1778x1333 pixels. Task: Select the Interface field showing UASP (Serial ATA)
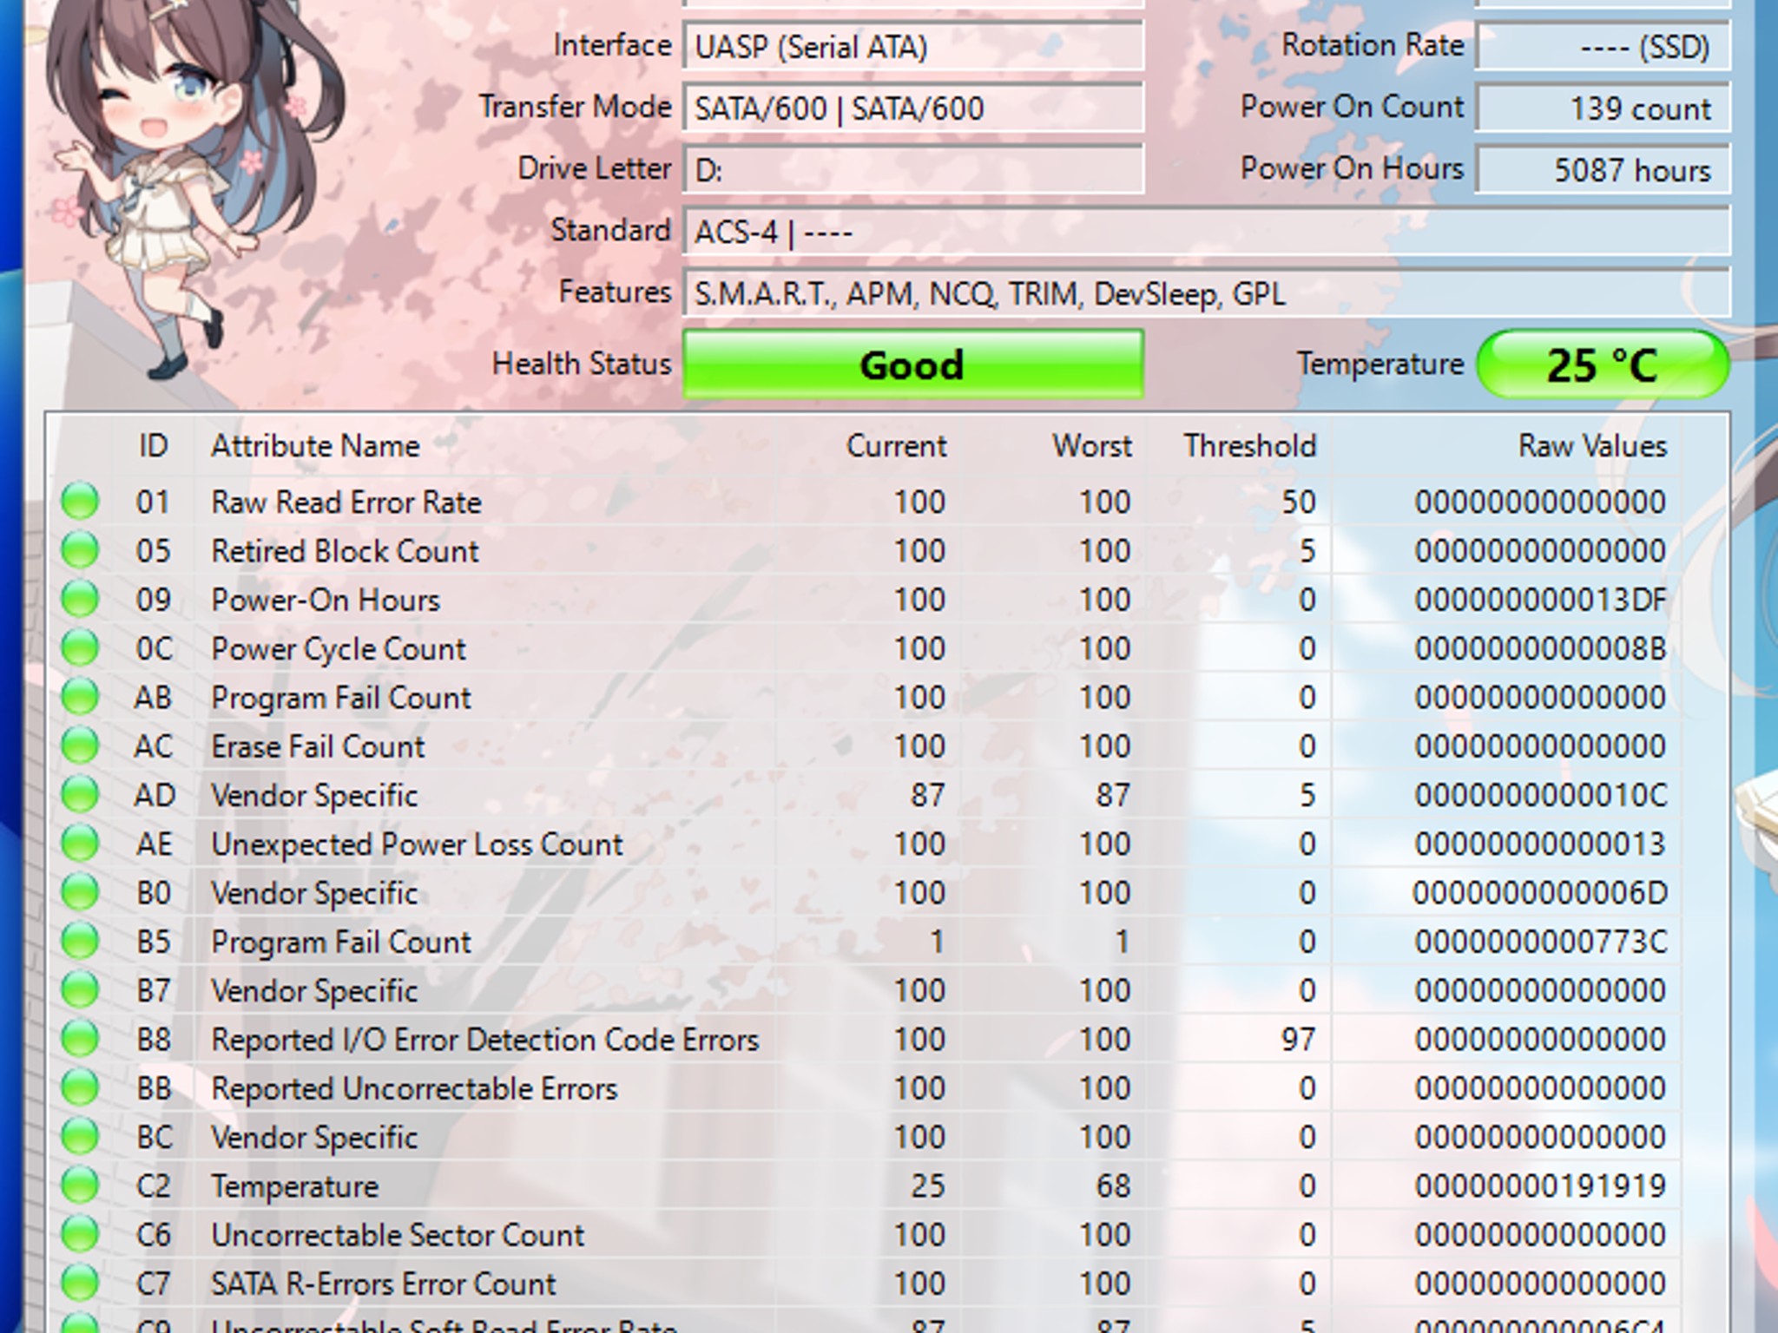912,46
